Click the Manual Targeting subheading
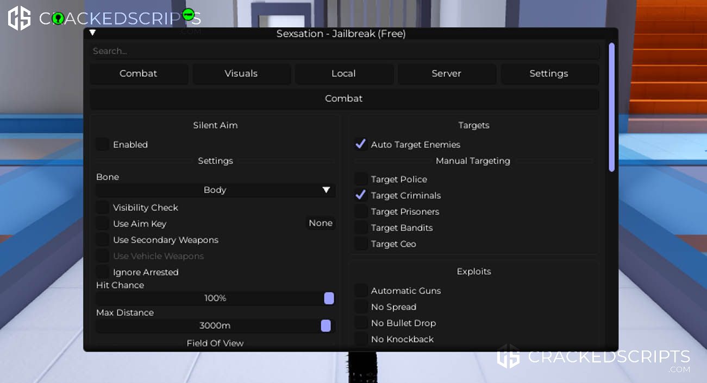The width and height of the screenshot is (707, 383). coord(473,161)
